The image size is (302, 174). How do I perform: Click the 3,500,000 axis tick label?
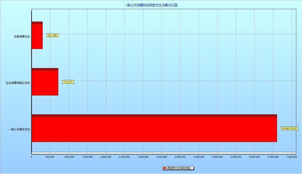(162, 157)
